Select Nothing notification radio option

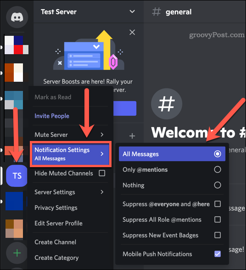[172, 185]
